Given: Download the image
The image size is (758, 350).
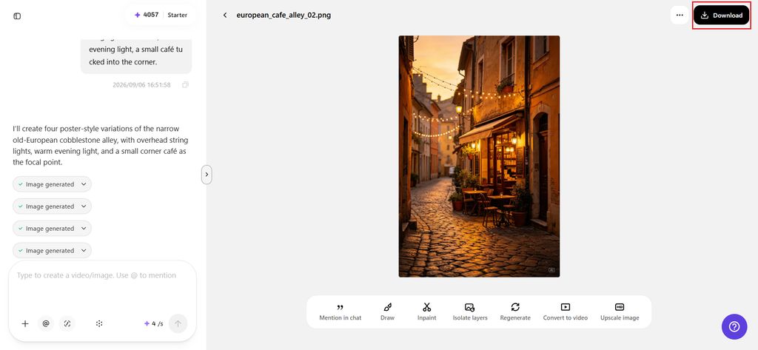Looking at the screenshot, I should [721, 15].
